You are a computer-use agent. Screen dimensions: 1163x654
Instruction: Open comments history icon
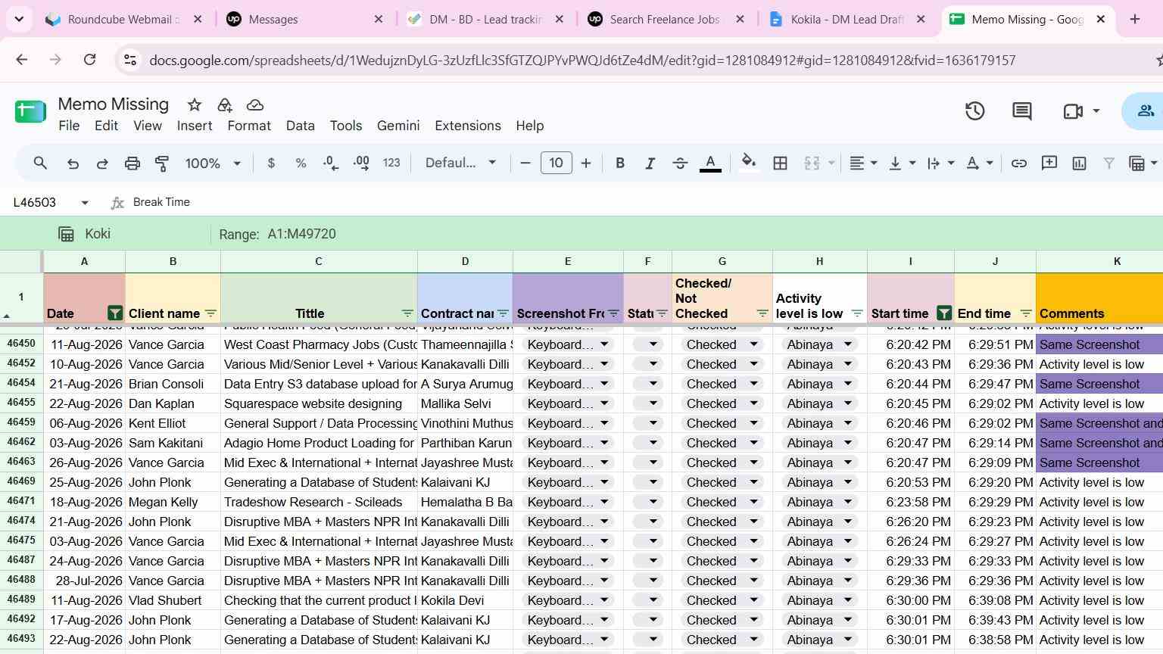pyautogui.click(x=1022, y=111)
